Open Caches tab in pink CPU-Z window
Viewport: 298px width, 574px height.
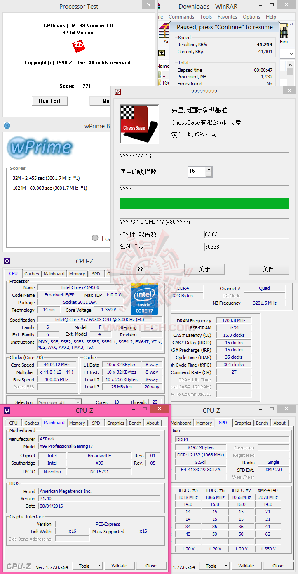click(32, 423)
